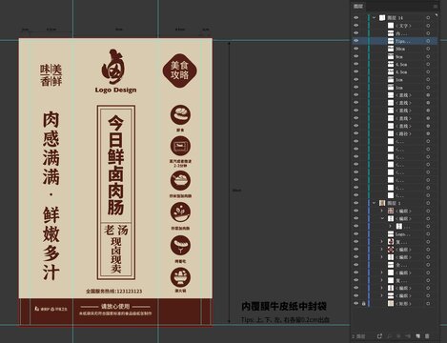Collapse the 图层 14 layer
447x343 pixels.
375,18
